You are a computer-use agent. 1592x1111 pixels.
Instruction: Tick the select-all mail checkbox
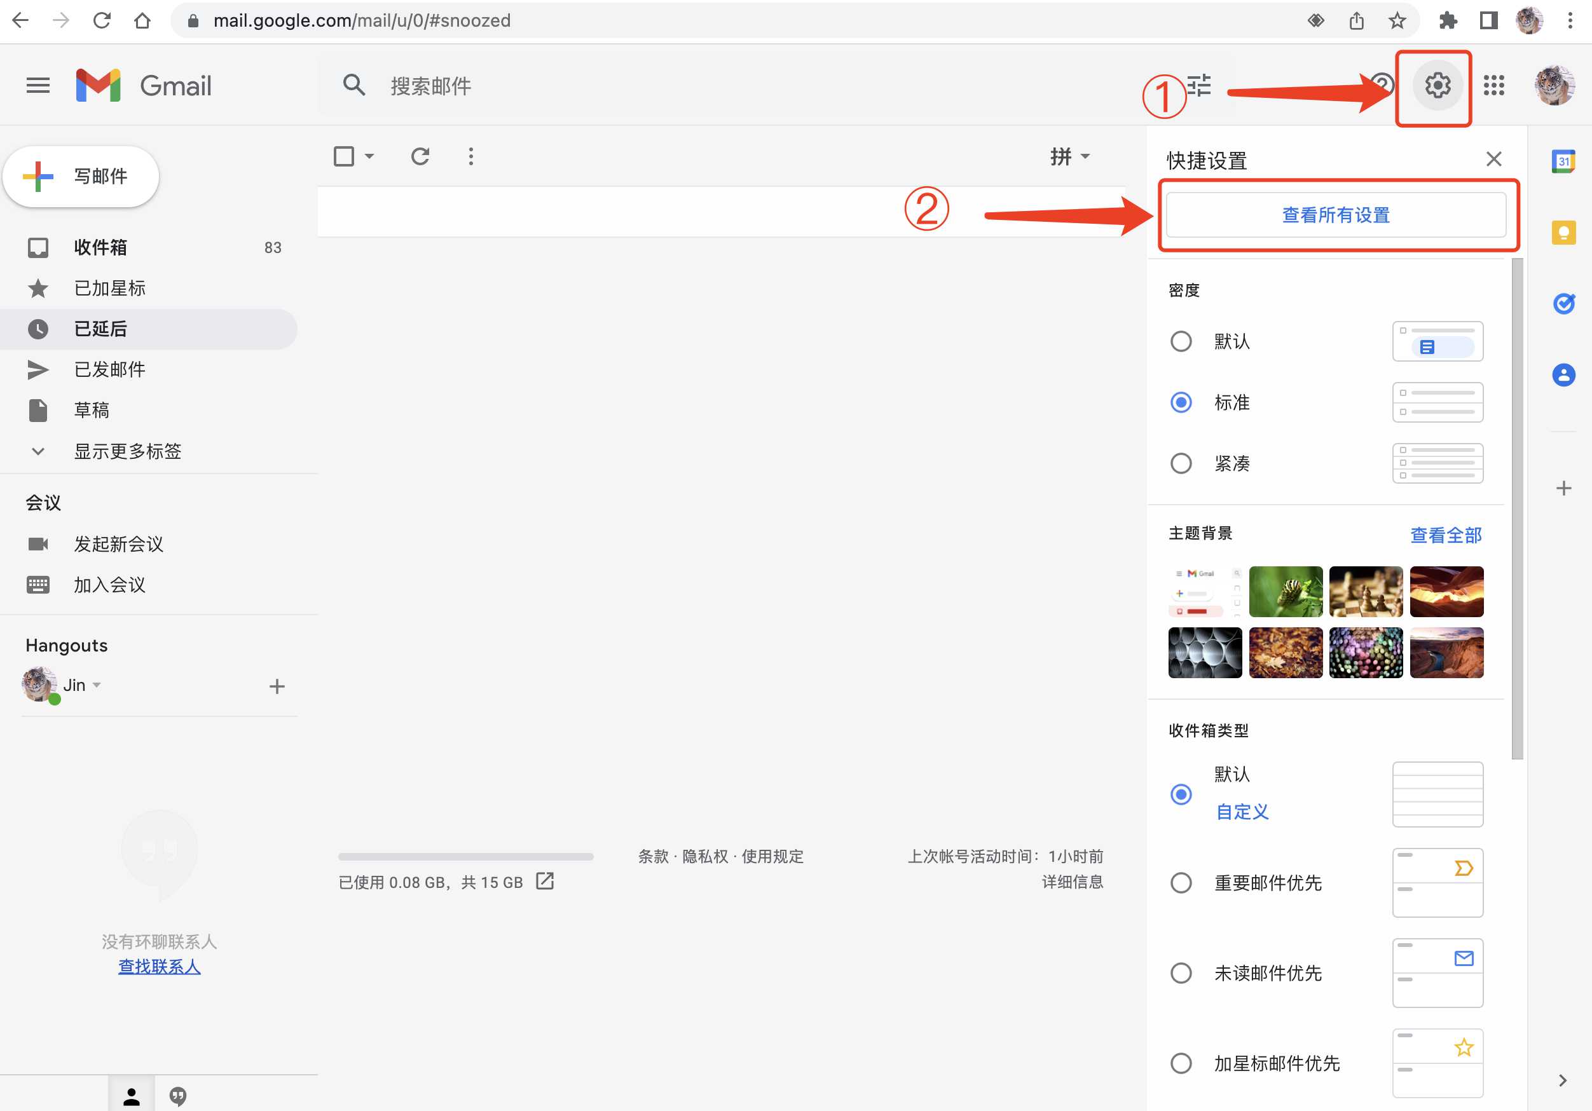coord(344,156)
